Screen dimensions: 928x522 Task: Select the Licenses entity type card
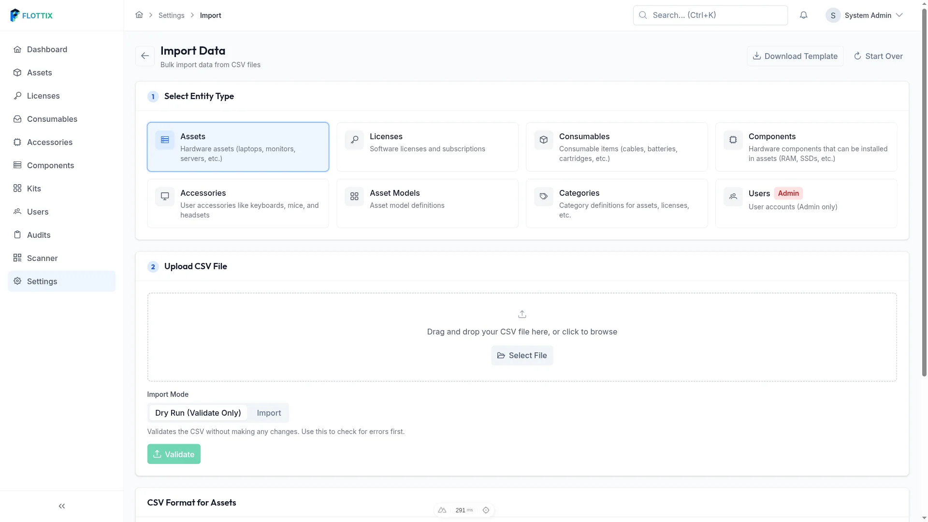coord(427,147)
